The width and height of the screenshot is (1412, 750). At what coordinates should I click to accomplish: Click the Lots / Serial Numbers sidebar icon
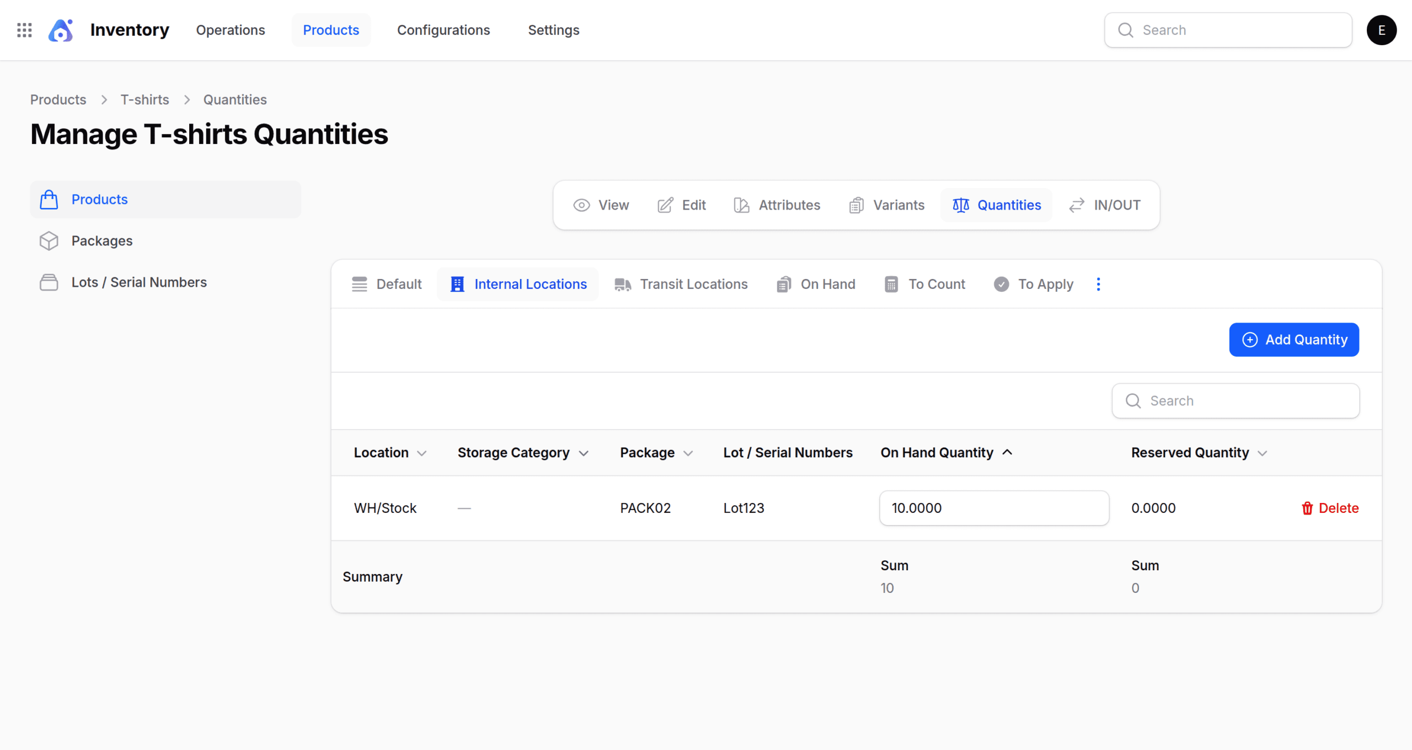click(49, 282)
